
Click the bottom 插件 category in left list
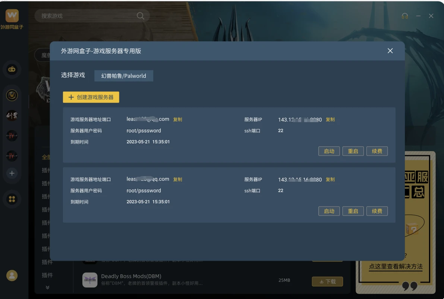[47, 275]
